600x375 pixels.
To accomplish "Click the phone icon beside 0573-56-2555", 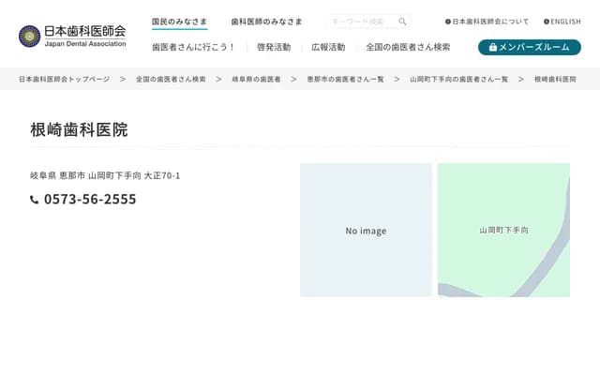I will coord(35,200).
